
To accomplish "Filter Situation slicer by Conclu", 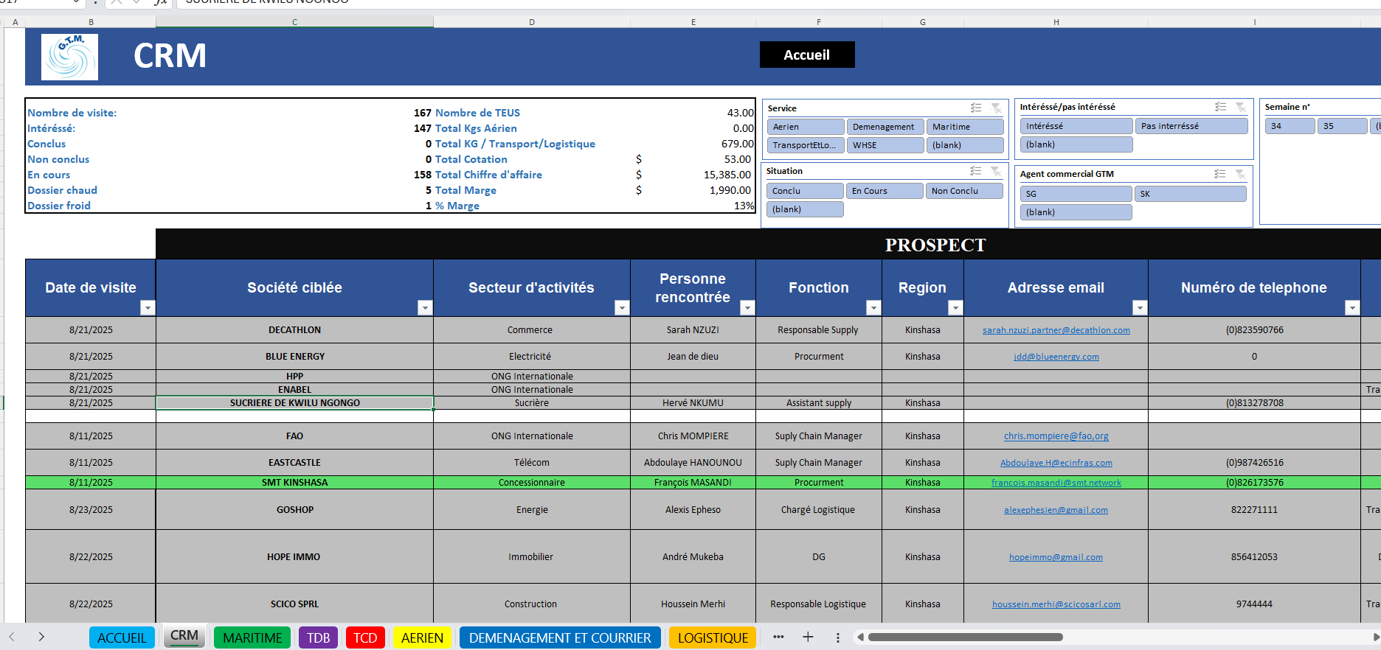I will [804, 191].
